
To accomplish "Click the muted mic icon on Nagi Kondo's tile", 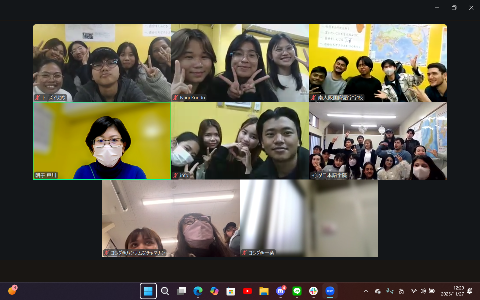I will (176, 98).
